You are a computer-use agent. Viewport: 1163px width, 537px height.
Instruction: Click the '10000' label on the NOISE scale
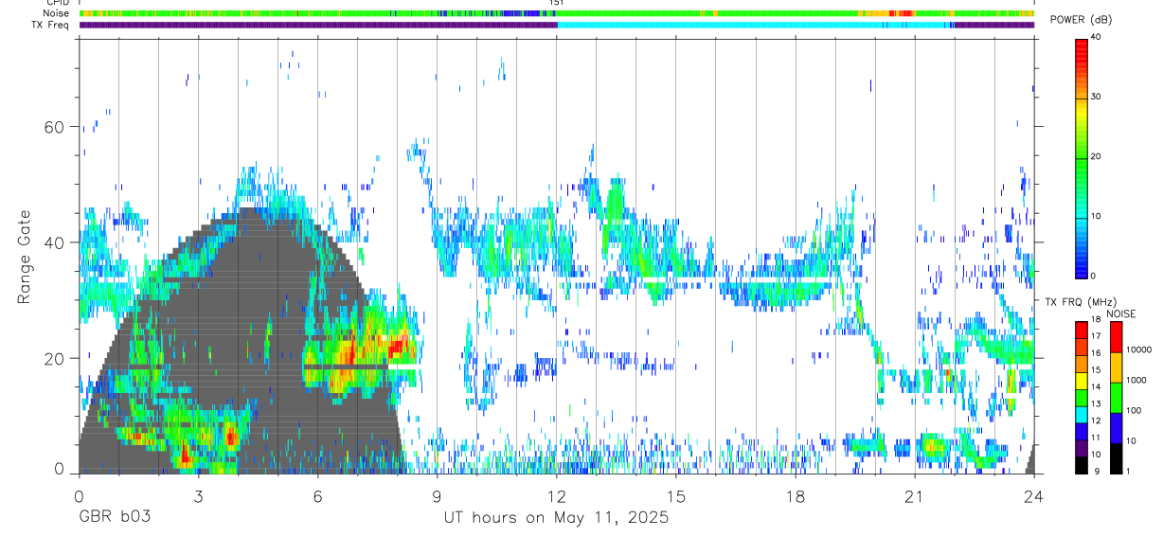click(1139, 349)
